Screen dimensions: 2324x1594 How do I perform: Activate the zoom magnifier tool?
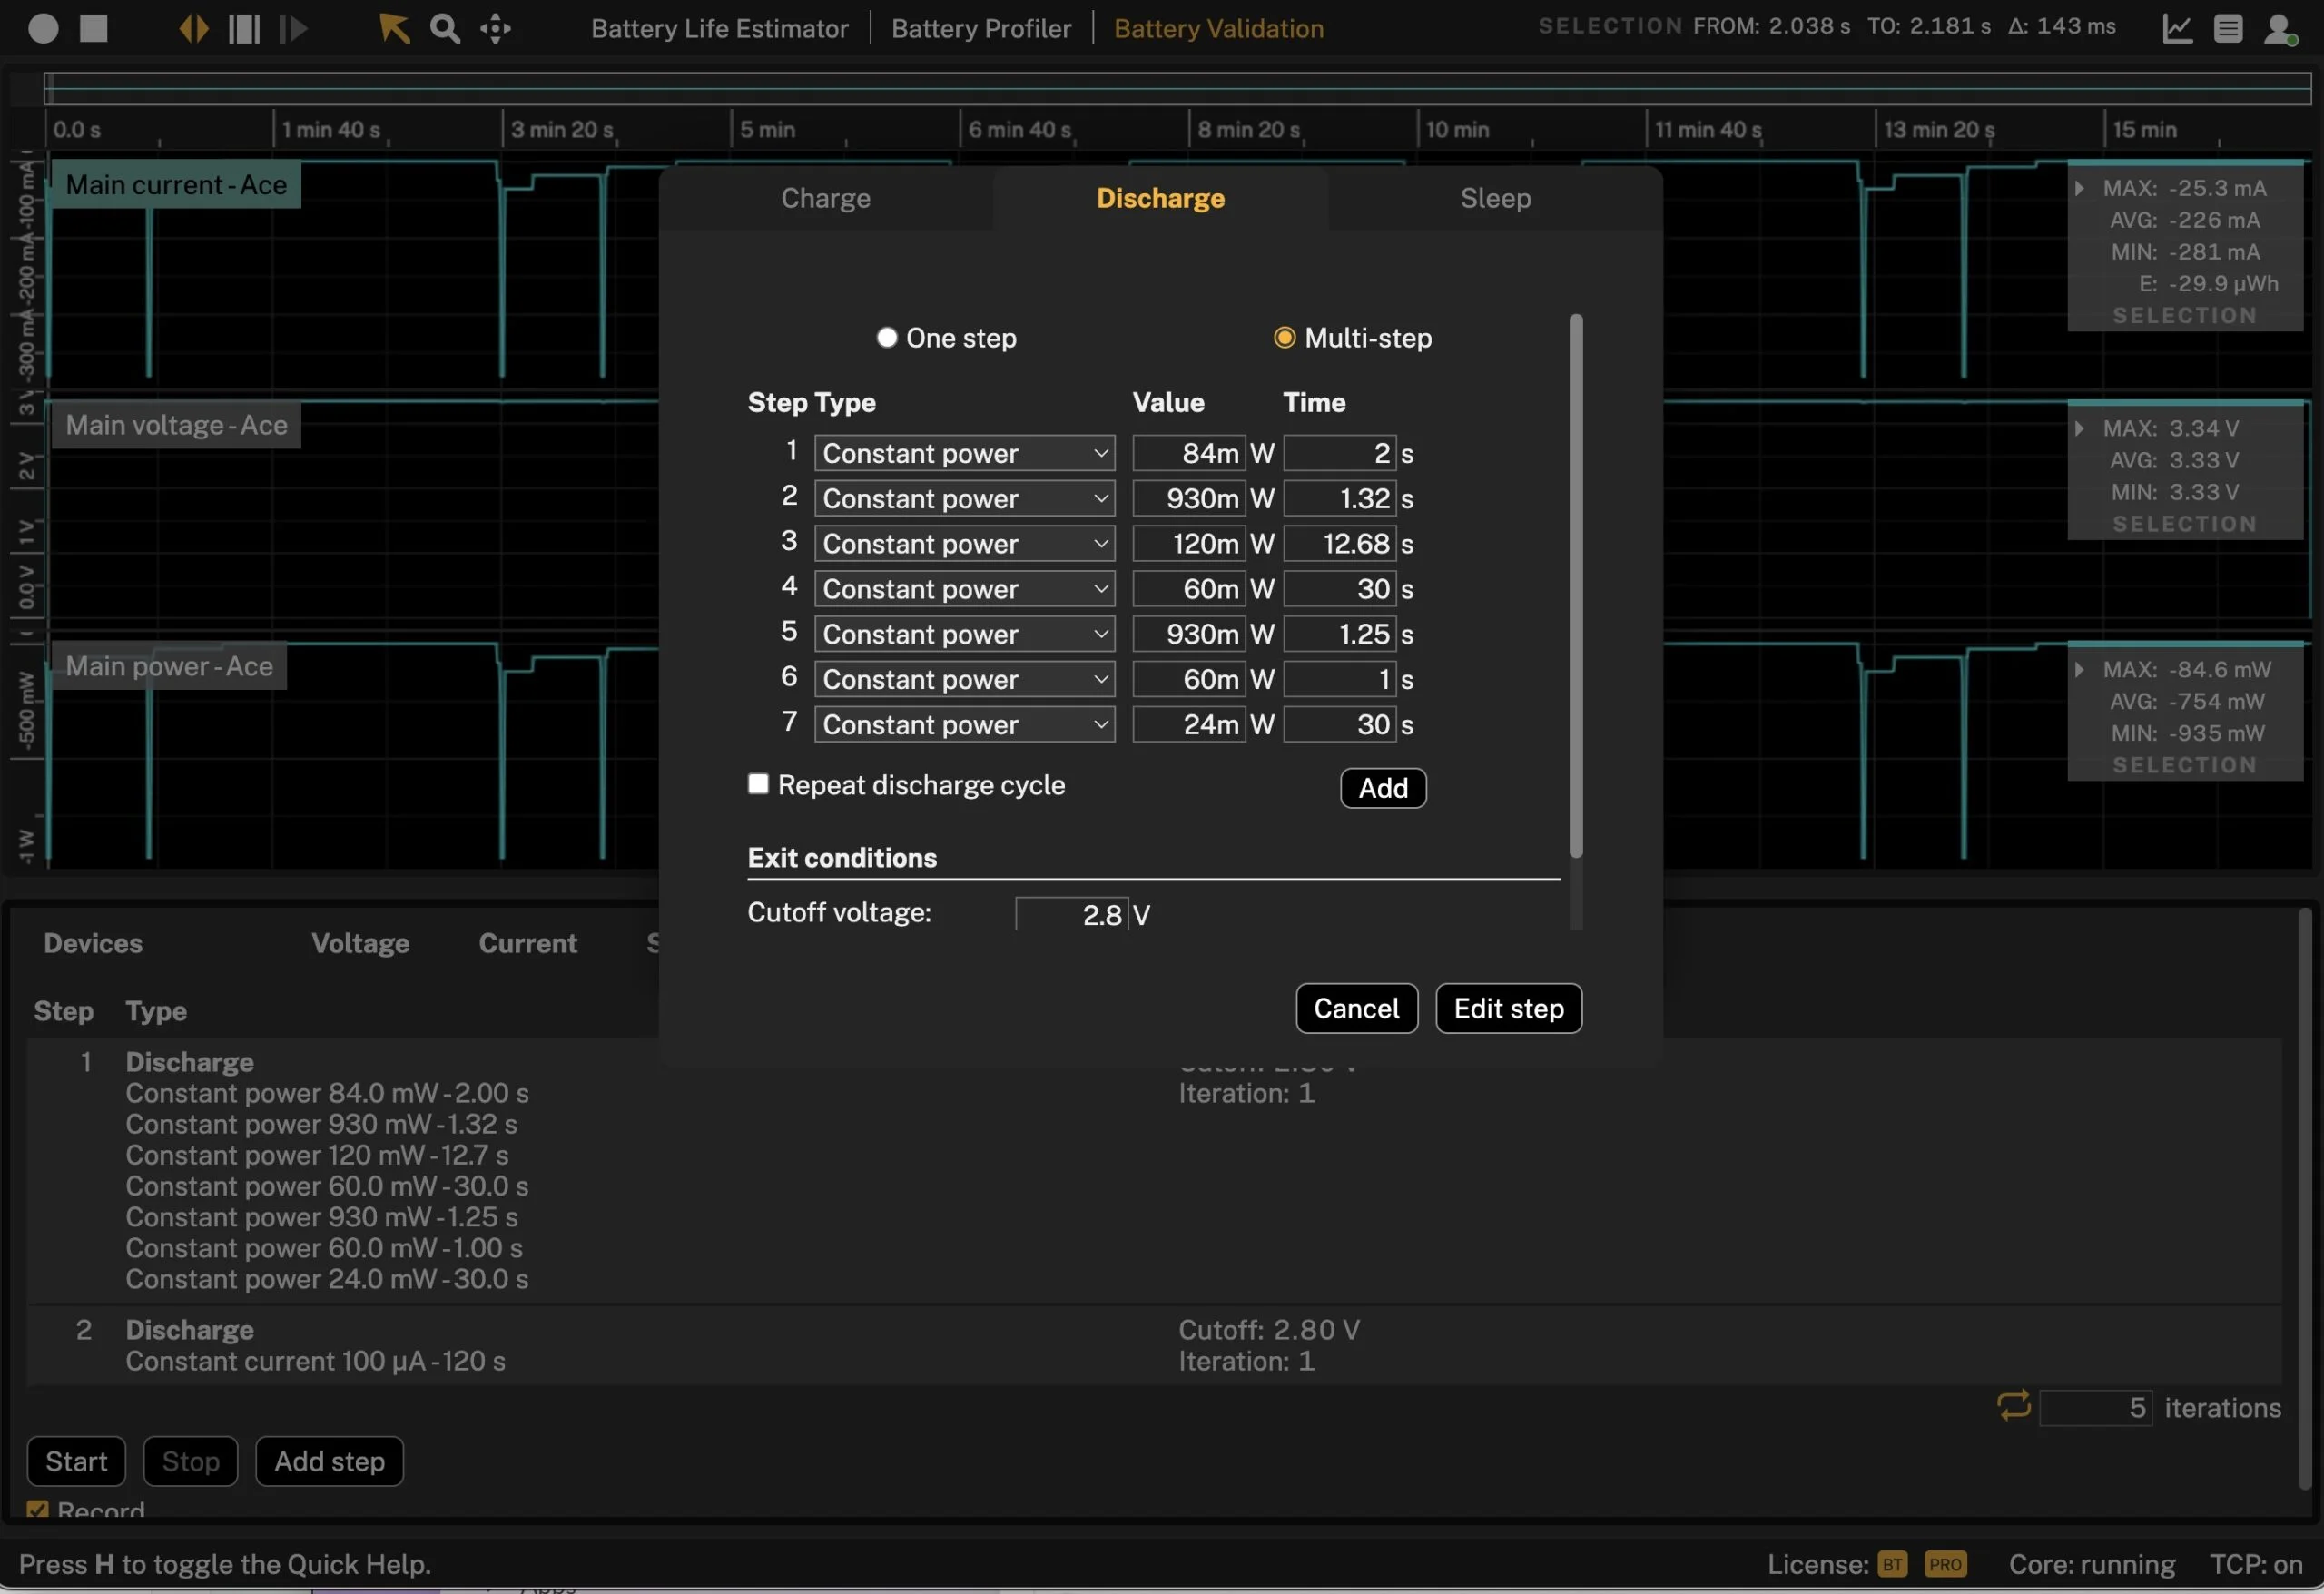pos(444,28)
